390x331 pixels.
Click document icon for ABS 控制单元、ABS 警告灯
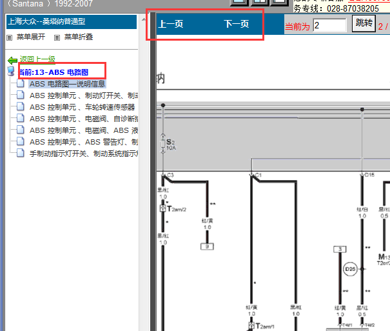[21, 141]
